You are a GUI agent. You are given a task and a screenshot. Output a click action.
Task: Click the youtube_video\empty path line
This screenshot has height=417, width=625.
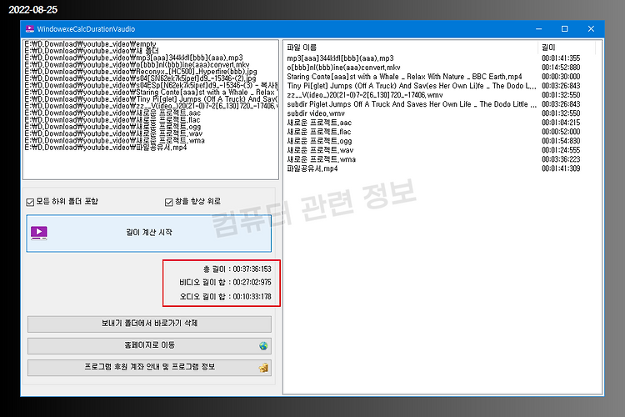coord(90,44)
